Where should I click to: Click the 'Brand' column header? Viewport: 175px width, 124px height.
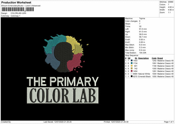coord(160,58)
